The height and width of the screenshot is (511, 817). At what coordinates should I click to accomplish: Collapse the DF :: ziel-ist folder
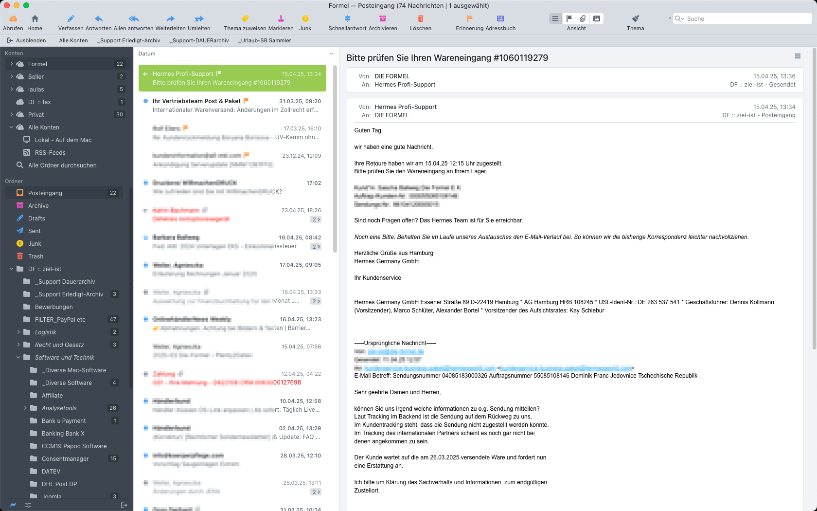(x=12, y=269)
